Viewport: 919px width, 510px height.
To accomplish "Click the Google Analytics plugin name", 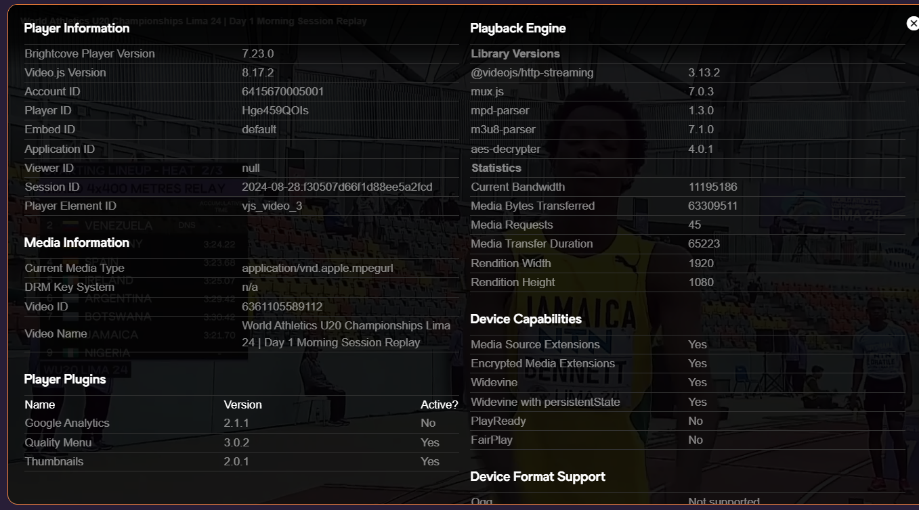I will pyautogui.click(x=67, y=423).
